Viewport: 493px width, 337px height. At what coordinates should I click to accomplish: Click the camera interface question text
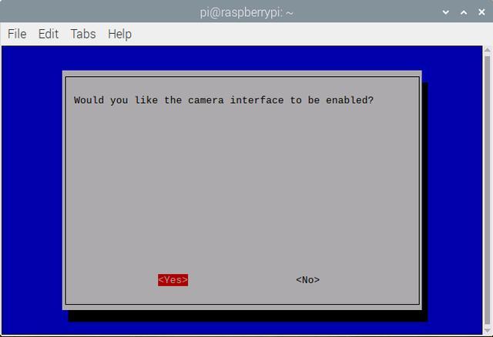(223, 100)
